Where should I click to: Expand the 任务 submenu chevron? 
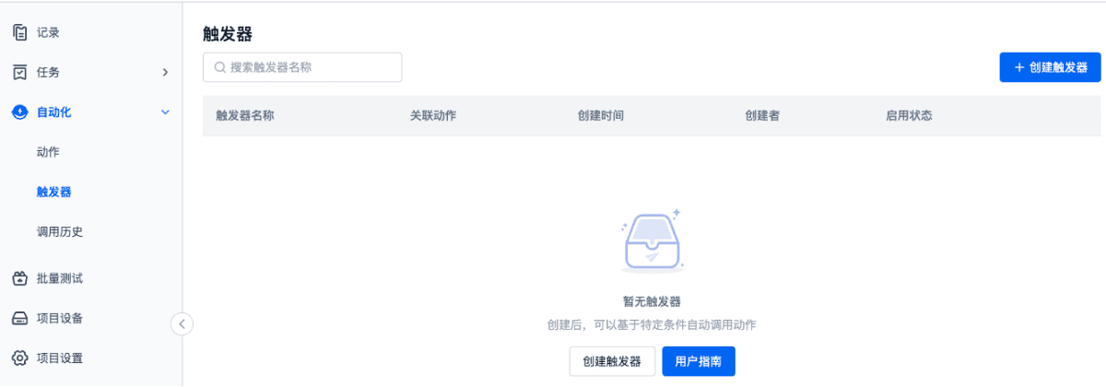[x=165, y=72]
